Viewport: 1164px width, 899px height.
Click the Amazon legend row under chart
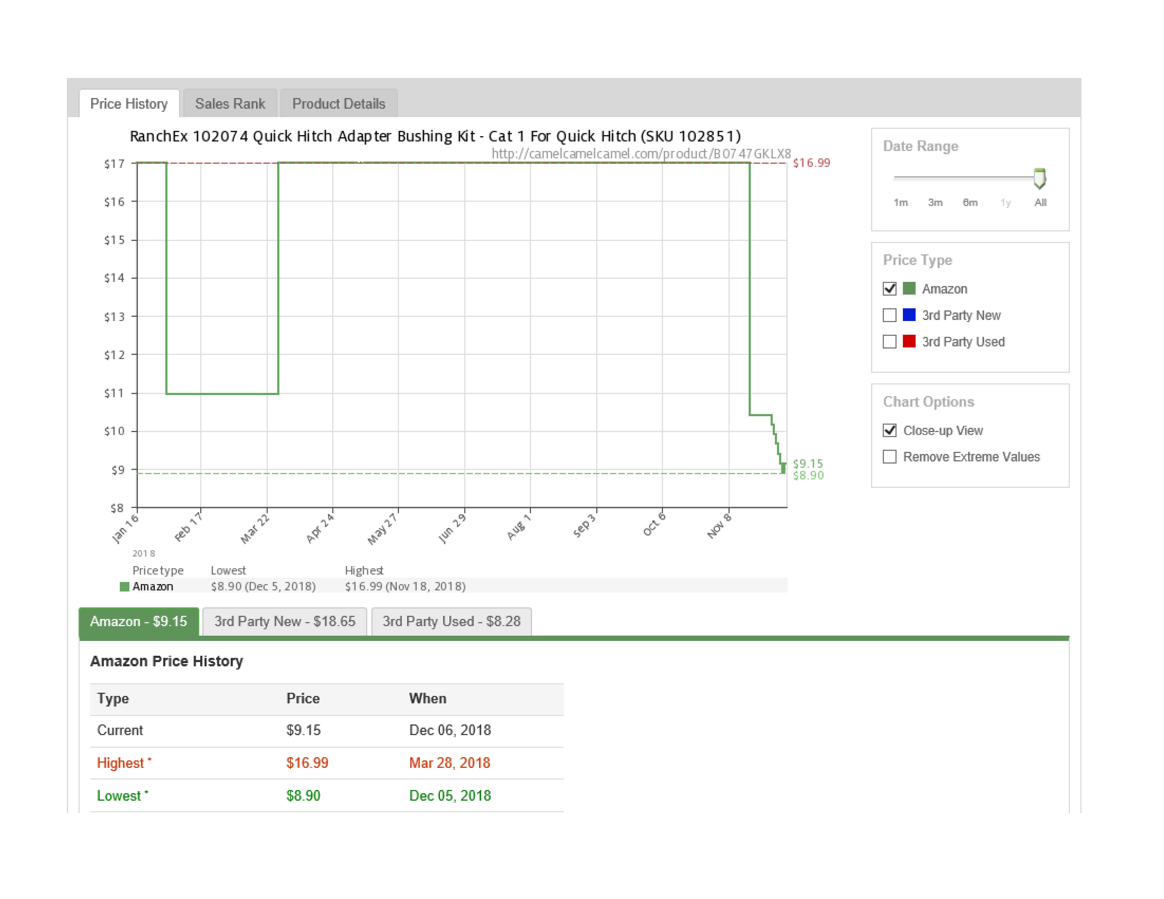[453, 586]
